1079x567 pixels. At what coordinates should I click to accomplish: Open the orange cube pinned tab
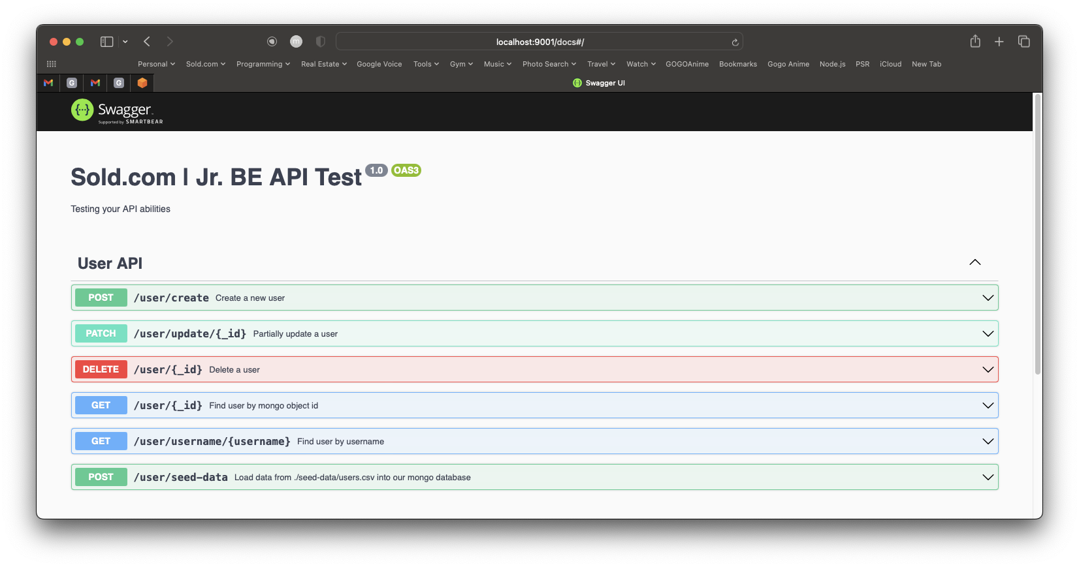pyautogui.click(x=142, y=83)
